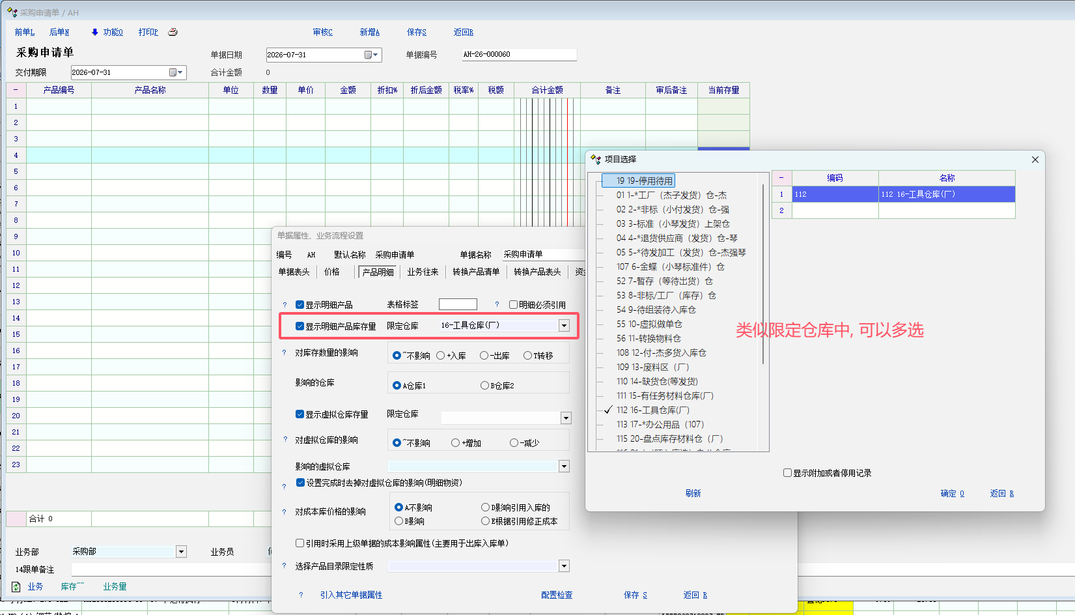Click the green icon of the 业务 tab

point(16,587)
